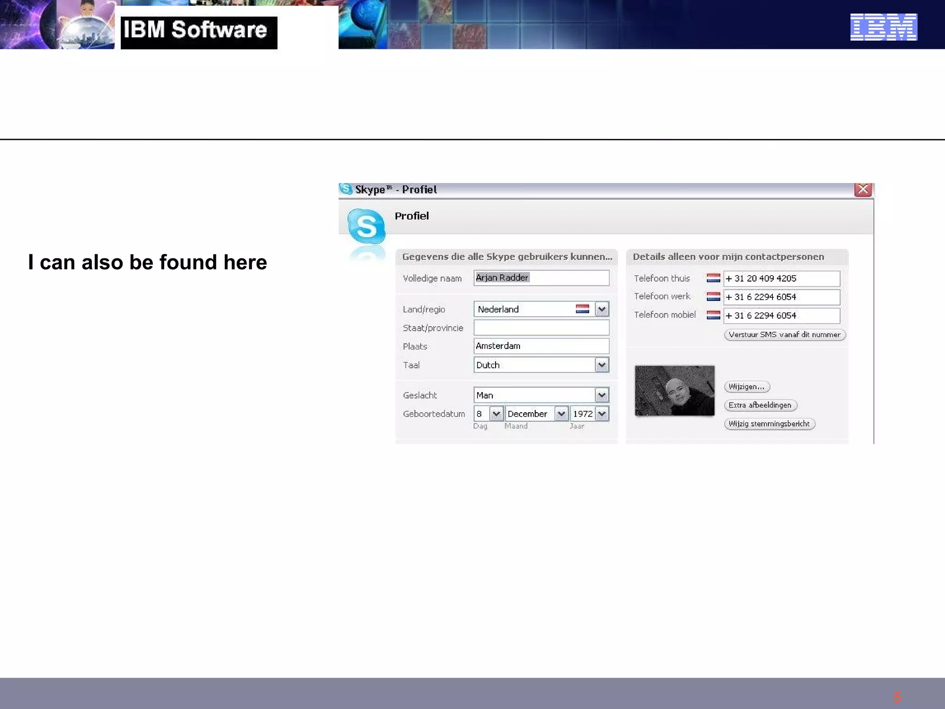
Task: Click the Extra afbeeldingen button
Action: tap(760, 405)
